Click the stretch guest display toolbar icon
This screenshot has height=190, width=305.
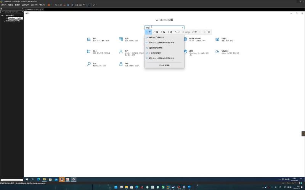[94, 5]
